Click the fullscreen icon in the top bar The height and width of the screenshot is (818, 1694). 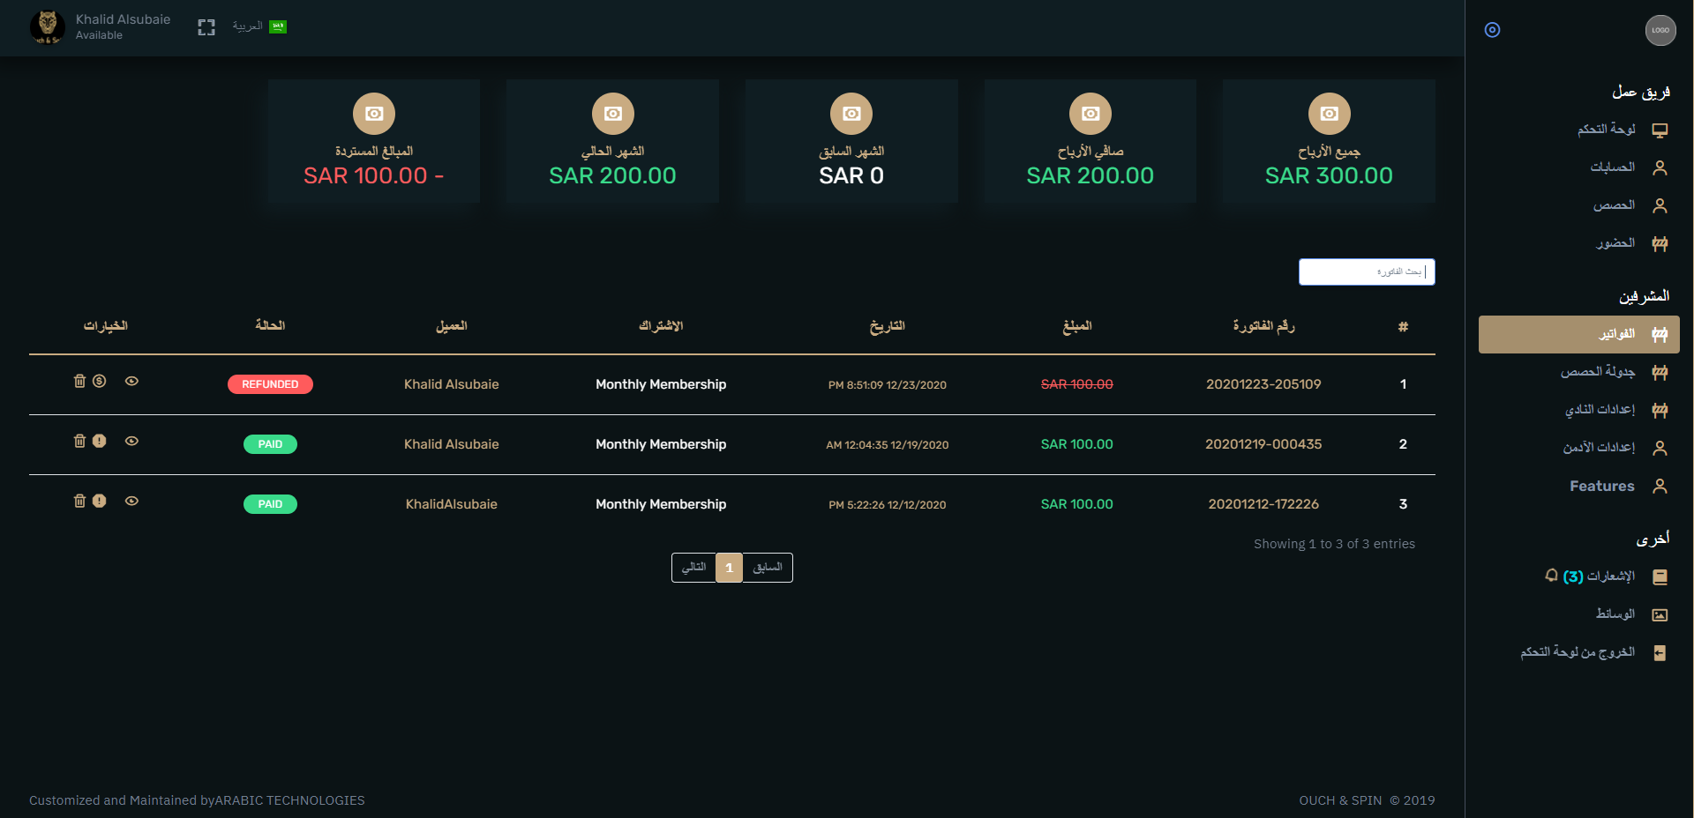[x=206, y=27]
